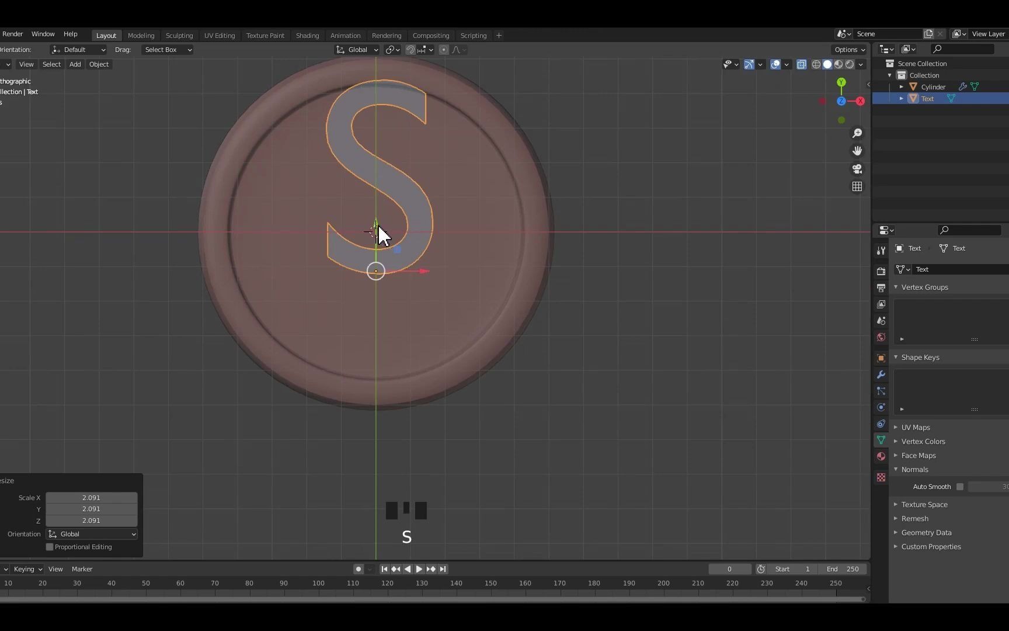Select the Text object in the Outliner
The image size is (1009, 631).
(x=928, y=98)
